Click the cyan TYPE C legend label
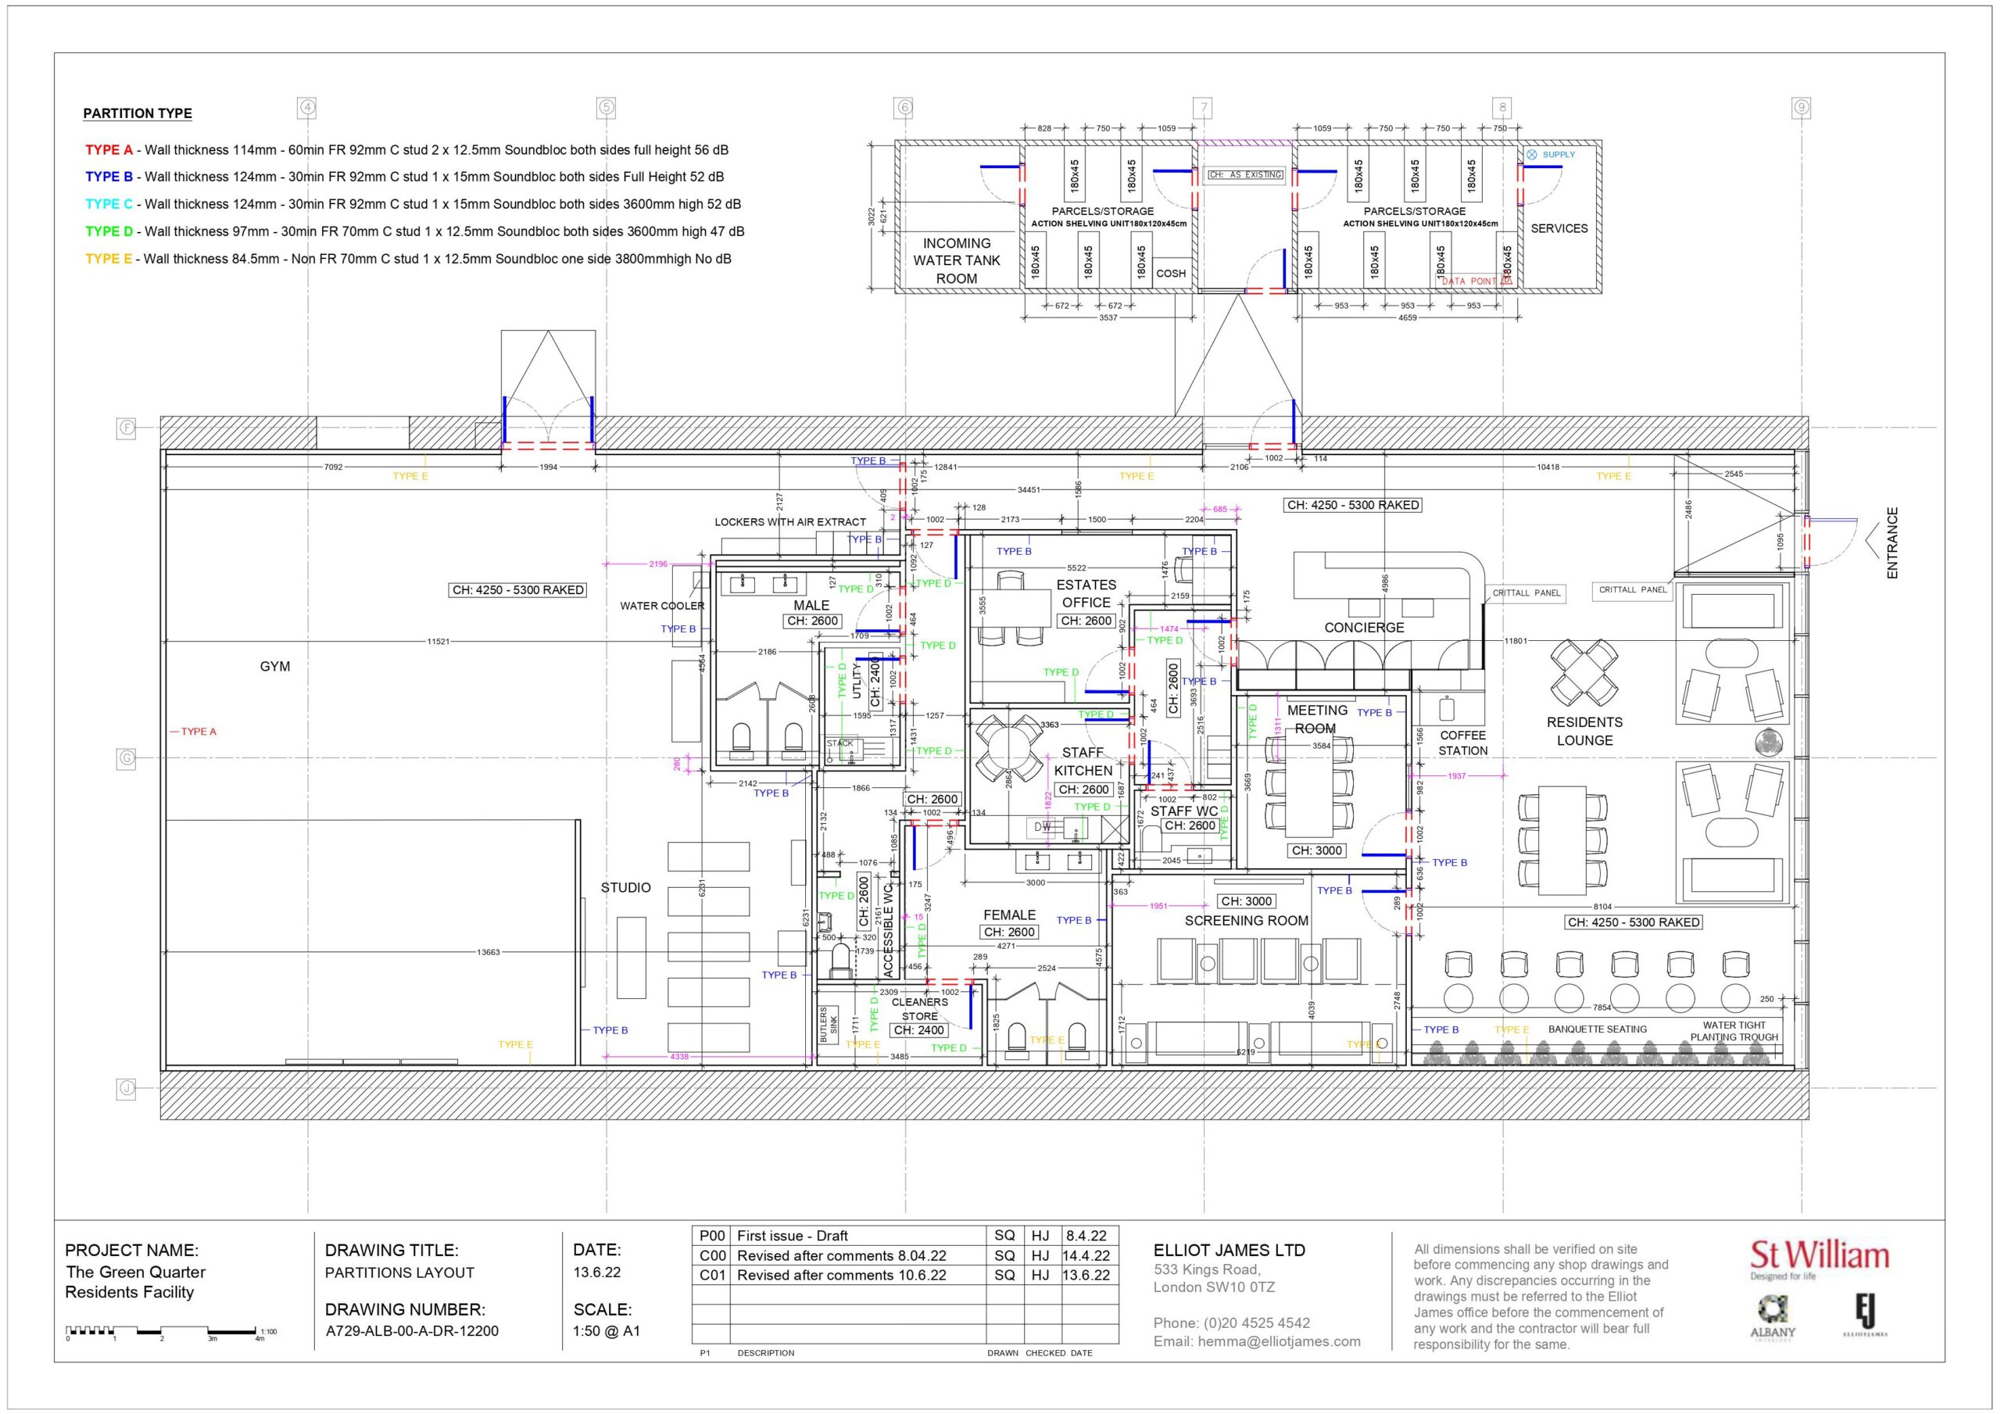The width and height of the screenshot is (2001, 1414). pyautogui.click(x=109, y=204)
